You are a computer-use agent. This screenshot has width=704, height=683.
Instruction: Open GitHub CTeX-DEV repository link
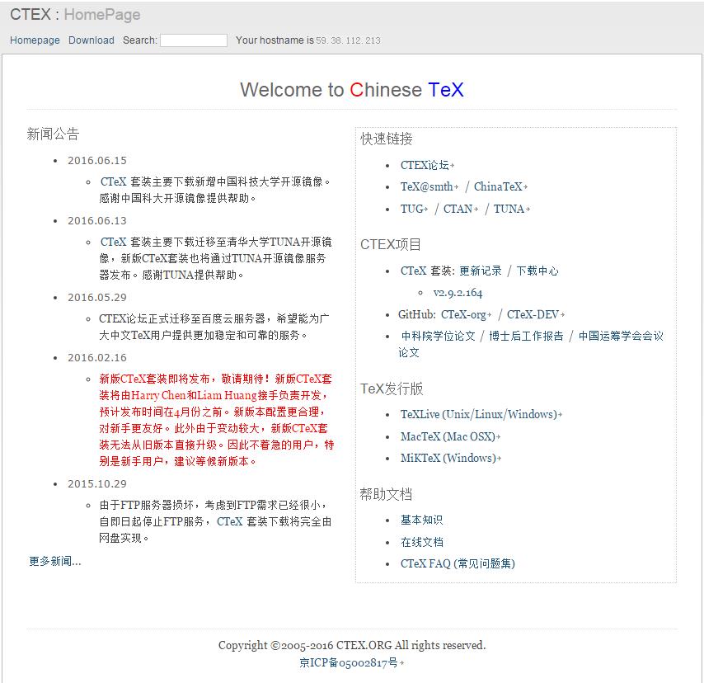(x=536, y=314)
